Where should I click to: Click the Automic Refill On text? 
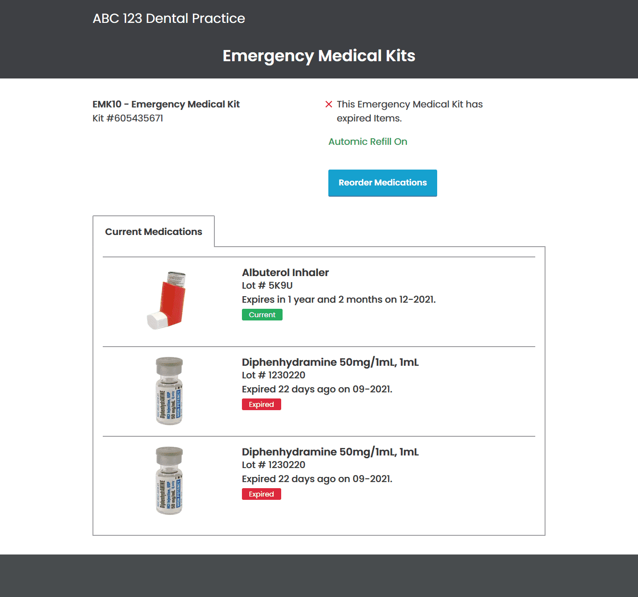coord(368,142)
